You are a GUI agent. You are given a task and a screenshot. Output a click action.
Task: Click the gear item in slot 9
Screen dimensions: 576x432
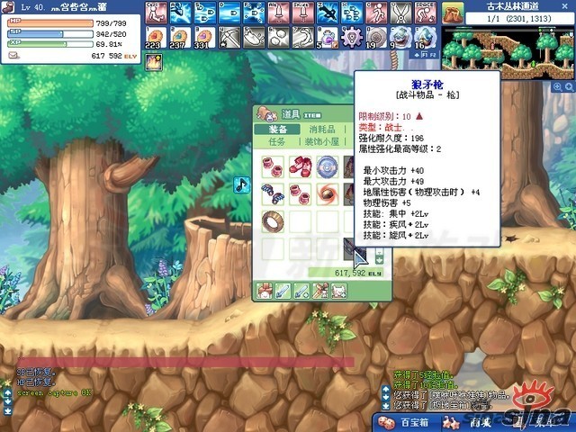(x=352, y=38)
